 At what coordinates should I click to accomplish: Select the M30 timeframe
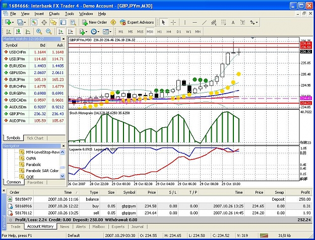(x=150, y=32)
